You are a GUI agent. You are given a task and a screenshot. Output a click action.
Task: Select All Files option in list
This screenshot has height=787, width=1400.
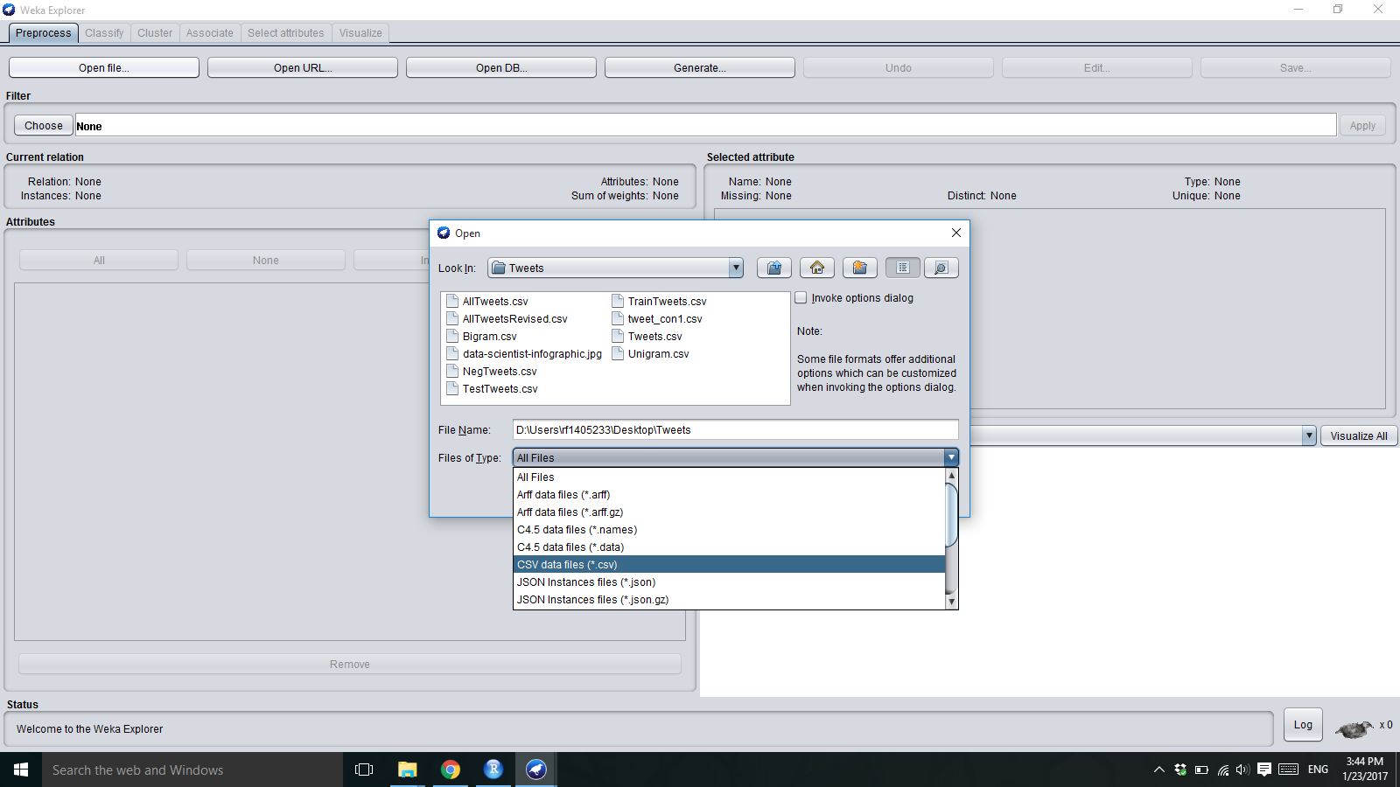[729, 477]
